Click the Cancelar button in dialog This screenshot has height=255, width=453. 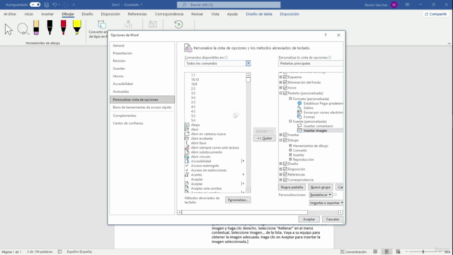click(x=333, y=219)
